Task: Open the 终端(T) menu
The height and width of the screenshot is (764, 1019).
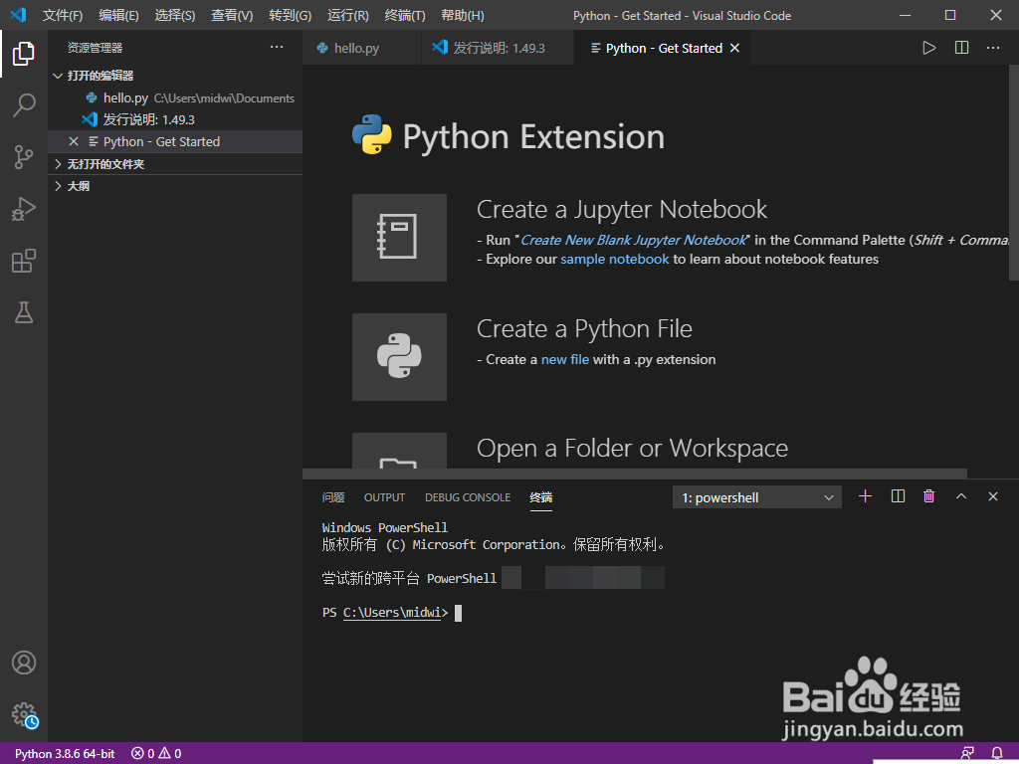Action: 405,15
